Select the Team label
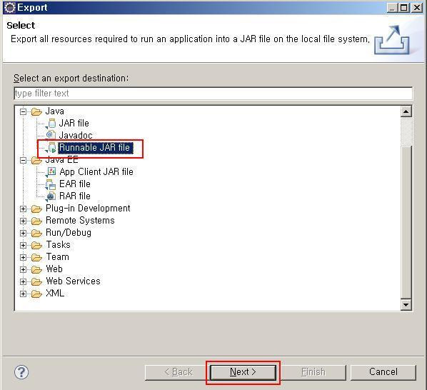427x390 pixels. coord(57,257)
